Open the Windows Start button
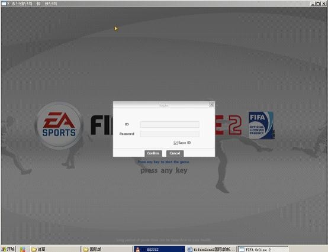This screenshot has width=328, height=252. point(8,249)
